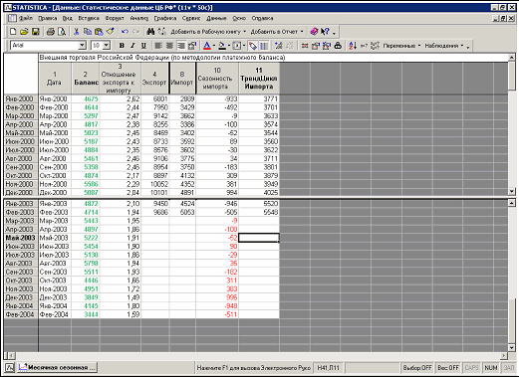The width and height of the screenshot is (519, 377).
Task: Save the spreadsheet with the floppy icon
Action: click(36, 32)
